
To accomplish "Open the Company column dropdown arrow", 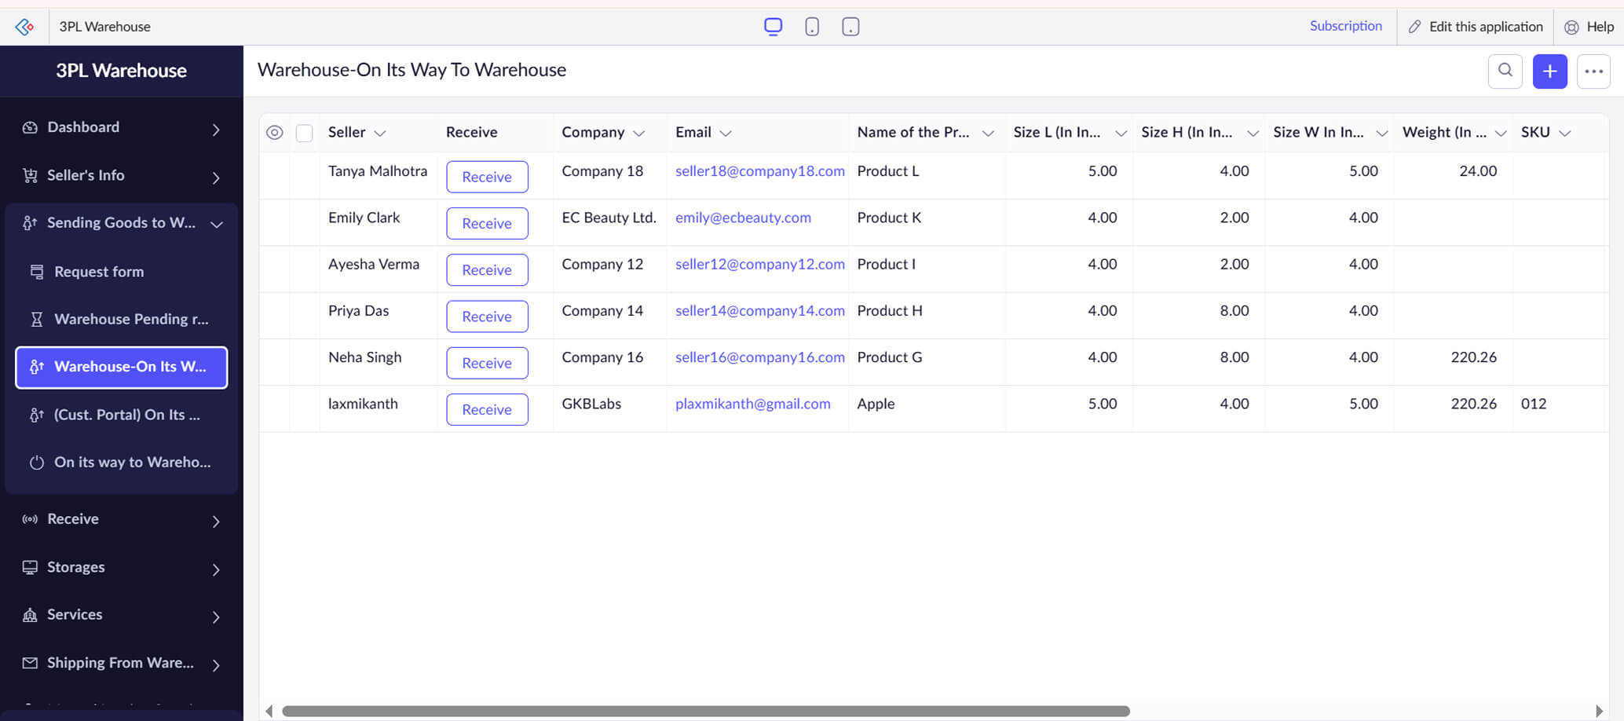I will (639, 134).
